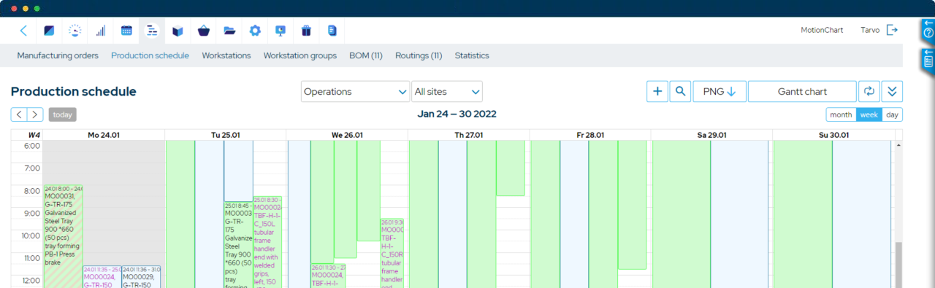This screenshot has height=288, width=935.
Task: Open the folder module icon
Action: click(229, 31)
